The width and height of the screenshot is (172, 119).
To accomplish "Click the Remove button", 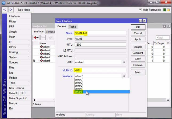I will (138, 65).
